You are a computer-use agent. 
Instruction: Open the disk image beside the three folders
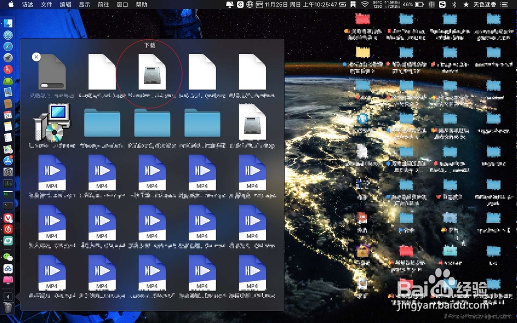point(252,122)
